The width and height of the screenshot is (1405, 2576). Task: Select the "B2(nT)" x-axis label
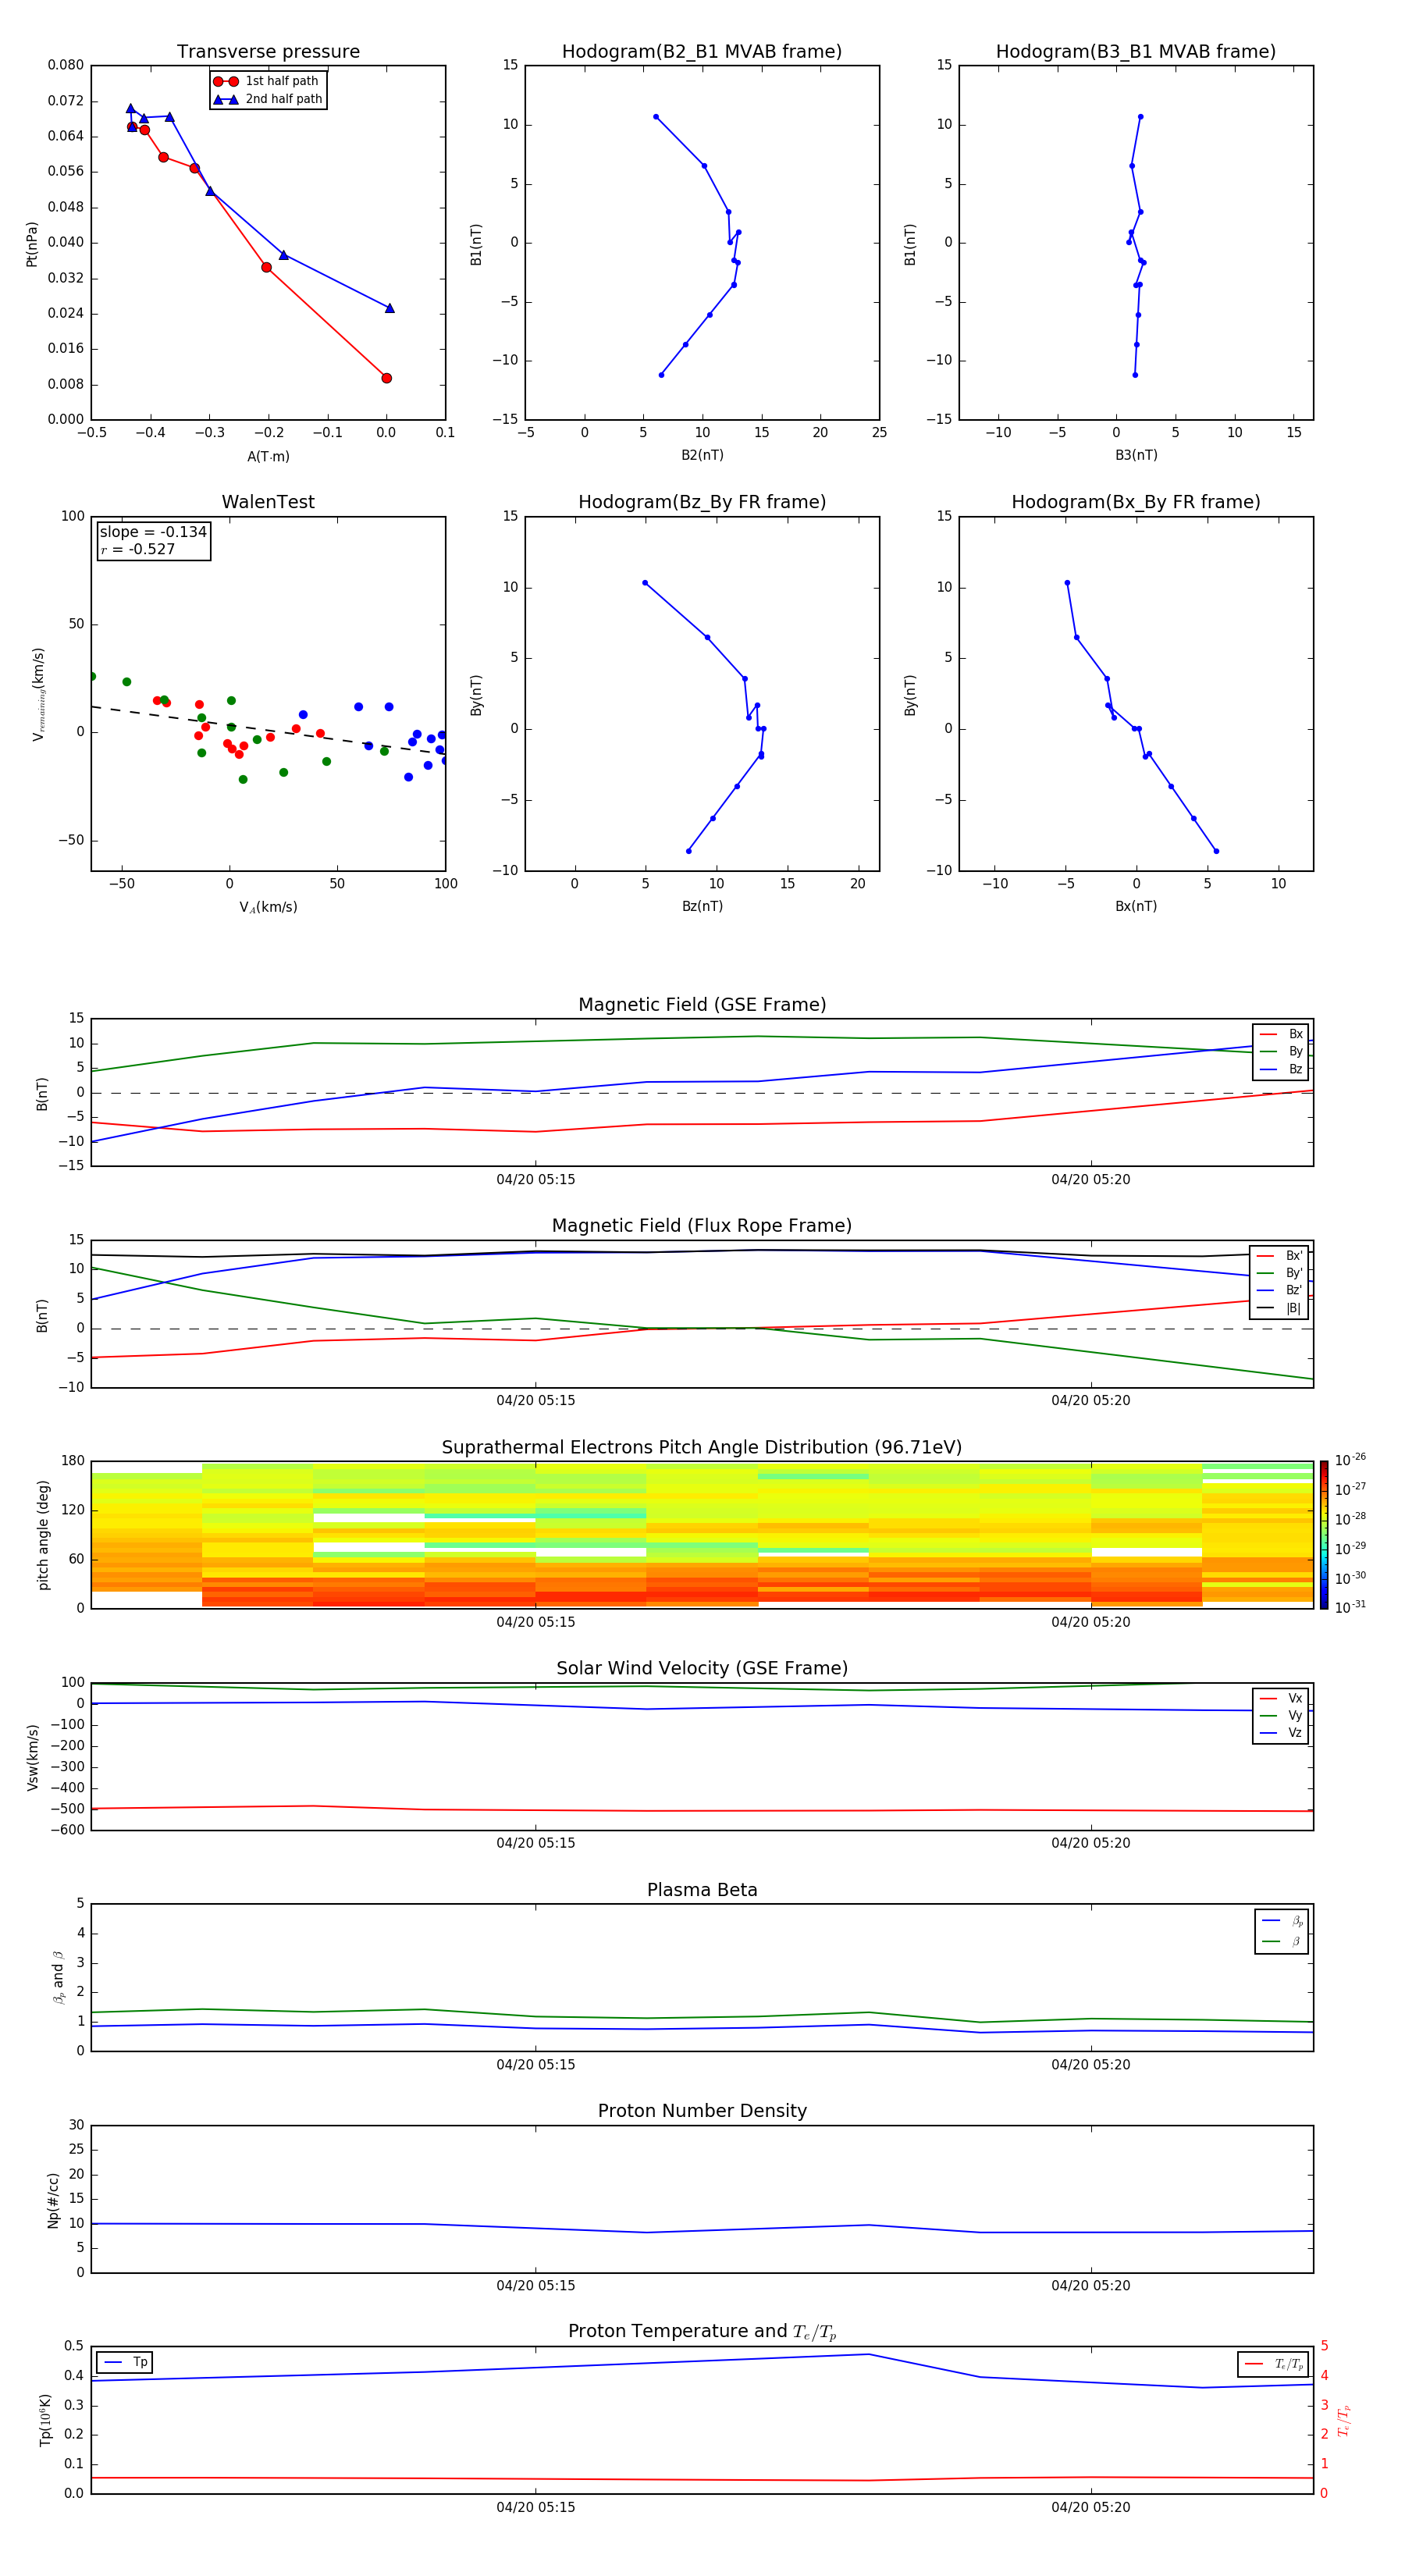pos(702,455)
